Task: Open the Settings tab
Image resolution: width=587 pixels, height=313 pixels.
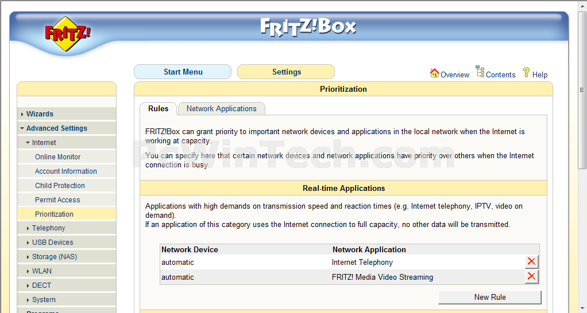Action: (286, 72)
